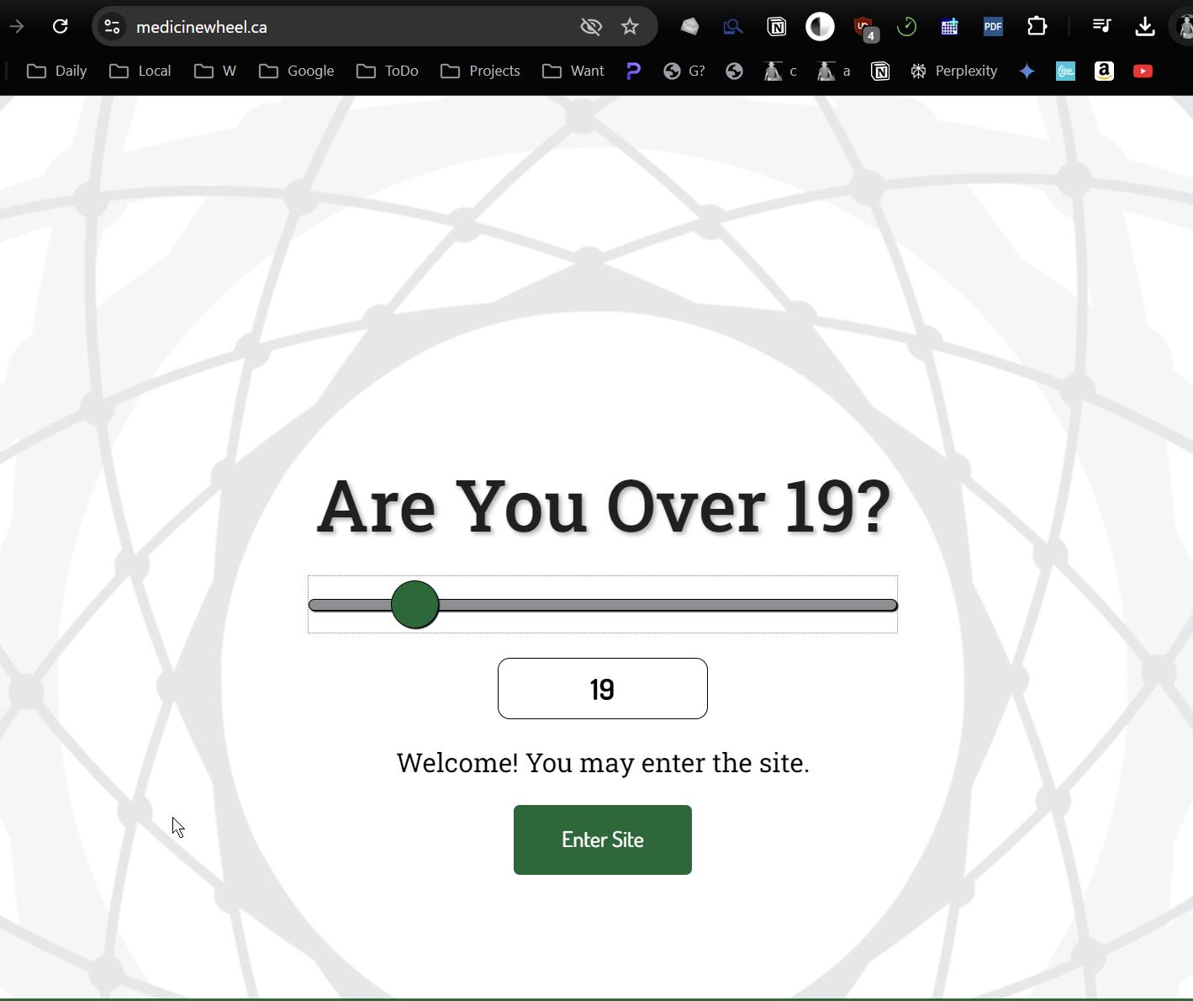The height and width of the screenshot is (1001, 1193).
Task: Open the Google bookmarks folder
Action: click(297, 71)
